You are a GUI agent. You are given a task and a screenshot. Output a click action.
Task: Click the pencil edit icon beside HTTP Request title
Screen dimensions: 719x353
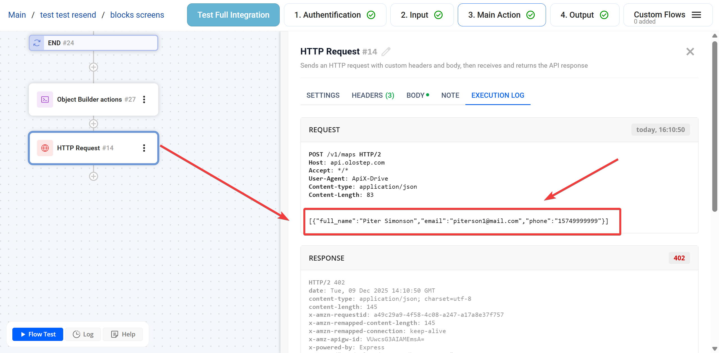[386, 52]
